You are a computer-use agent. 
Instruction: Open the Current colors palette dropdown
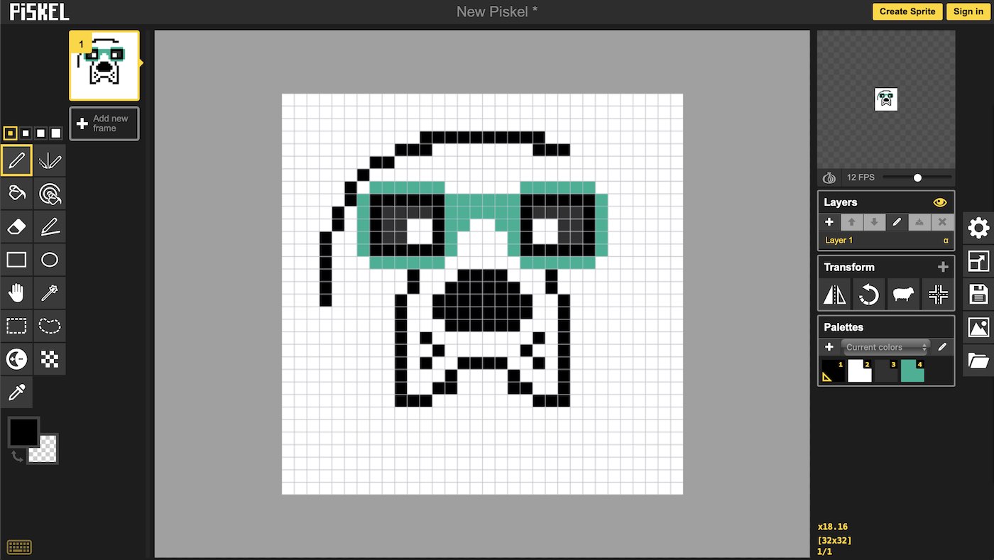[885, 347]
